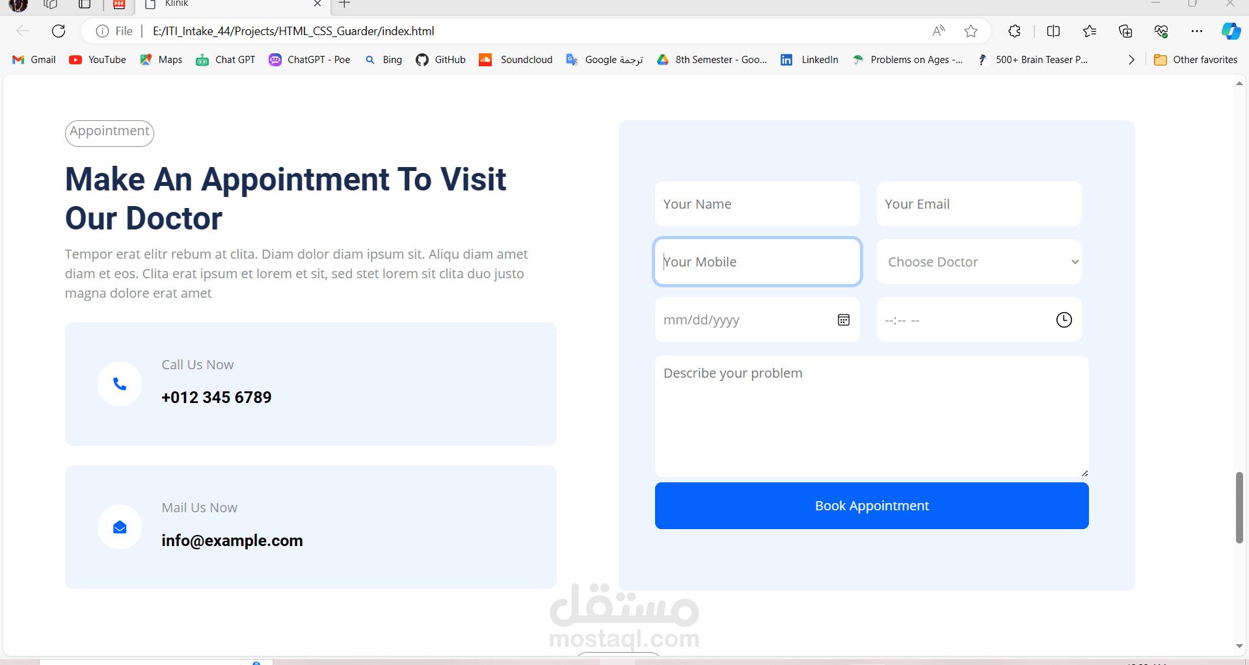Click the envelope mail icon circle

120,527
